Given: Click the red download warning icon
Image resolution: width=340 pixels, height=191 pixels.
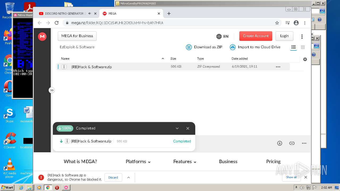Looking at the screenshot, I should tap(41, 177).
